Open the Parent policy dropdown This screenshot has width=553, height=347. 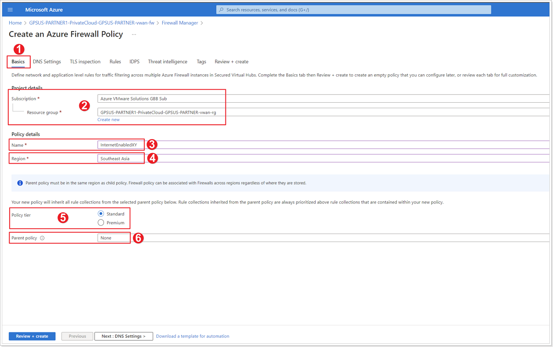[323, 238]
